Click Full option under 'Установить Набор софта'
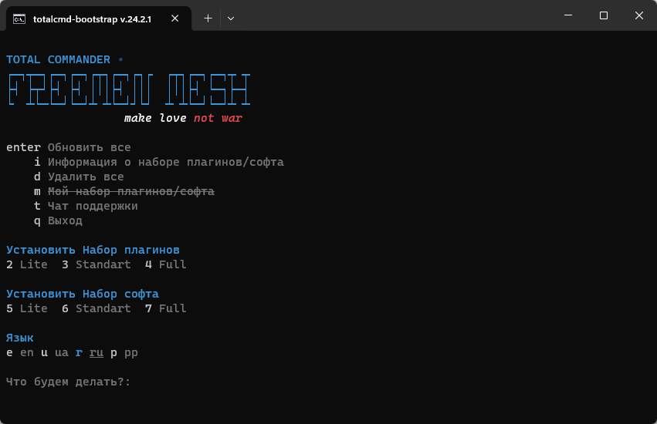The width and height of the screenshot is (657, 424). pyautogui.click(x=172, y=308)
